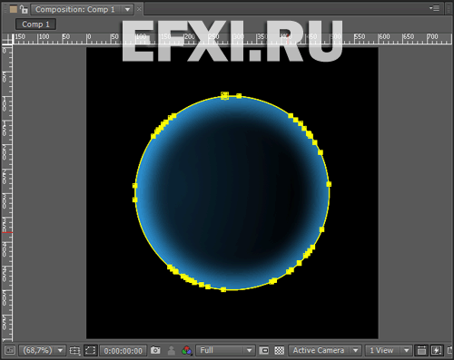The height and width of the screenshot is (360, 454).
Task: Toggle Always Preview This View
Action: [10, 350]
